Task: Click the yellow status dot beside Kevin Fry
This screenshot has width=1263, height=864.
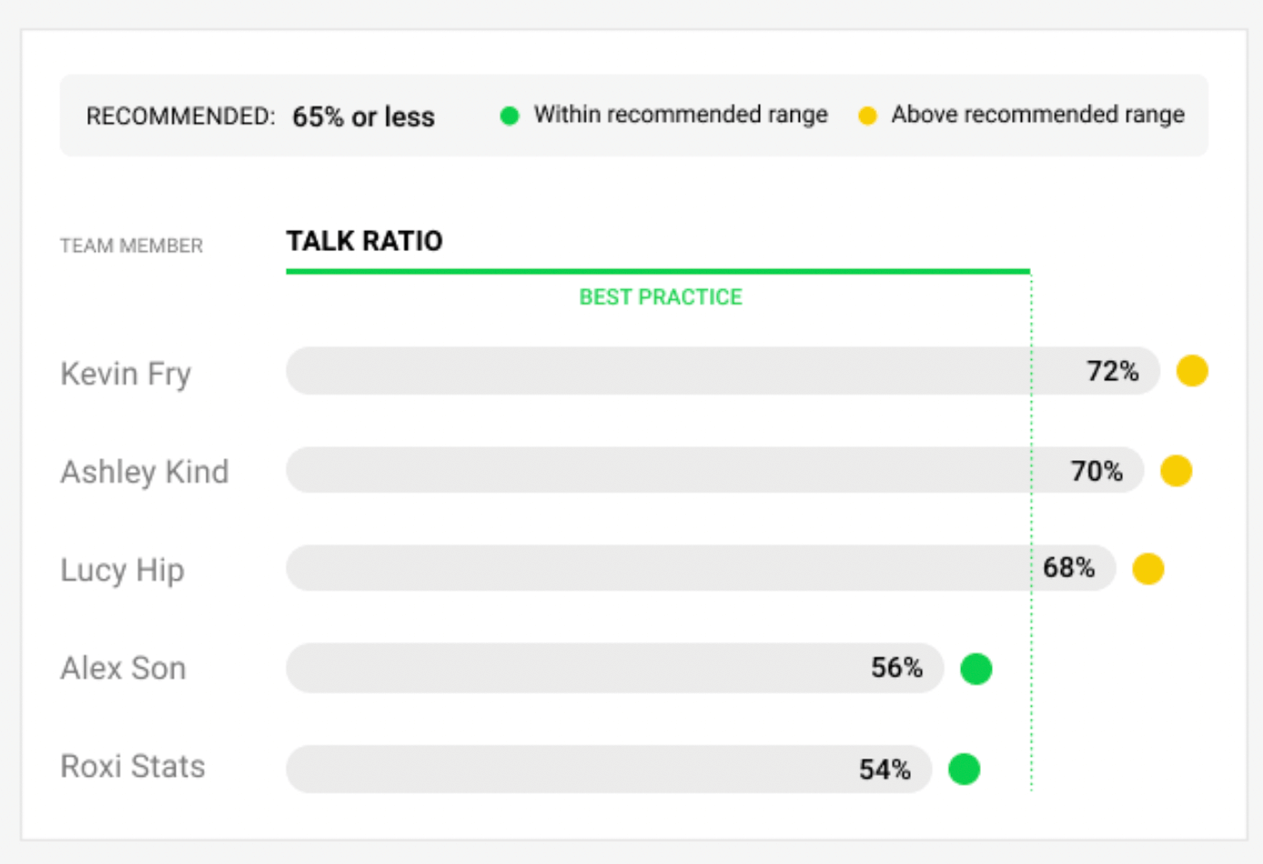Action: point(1192,371)
